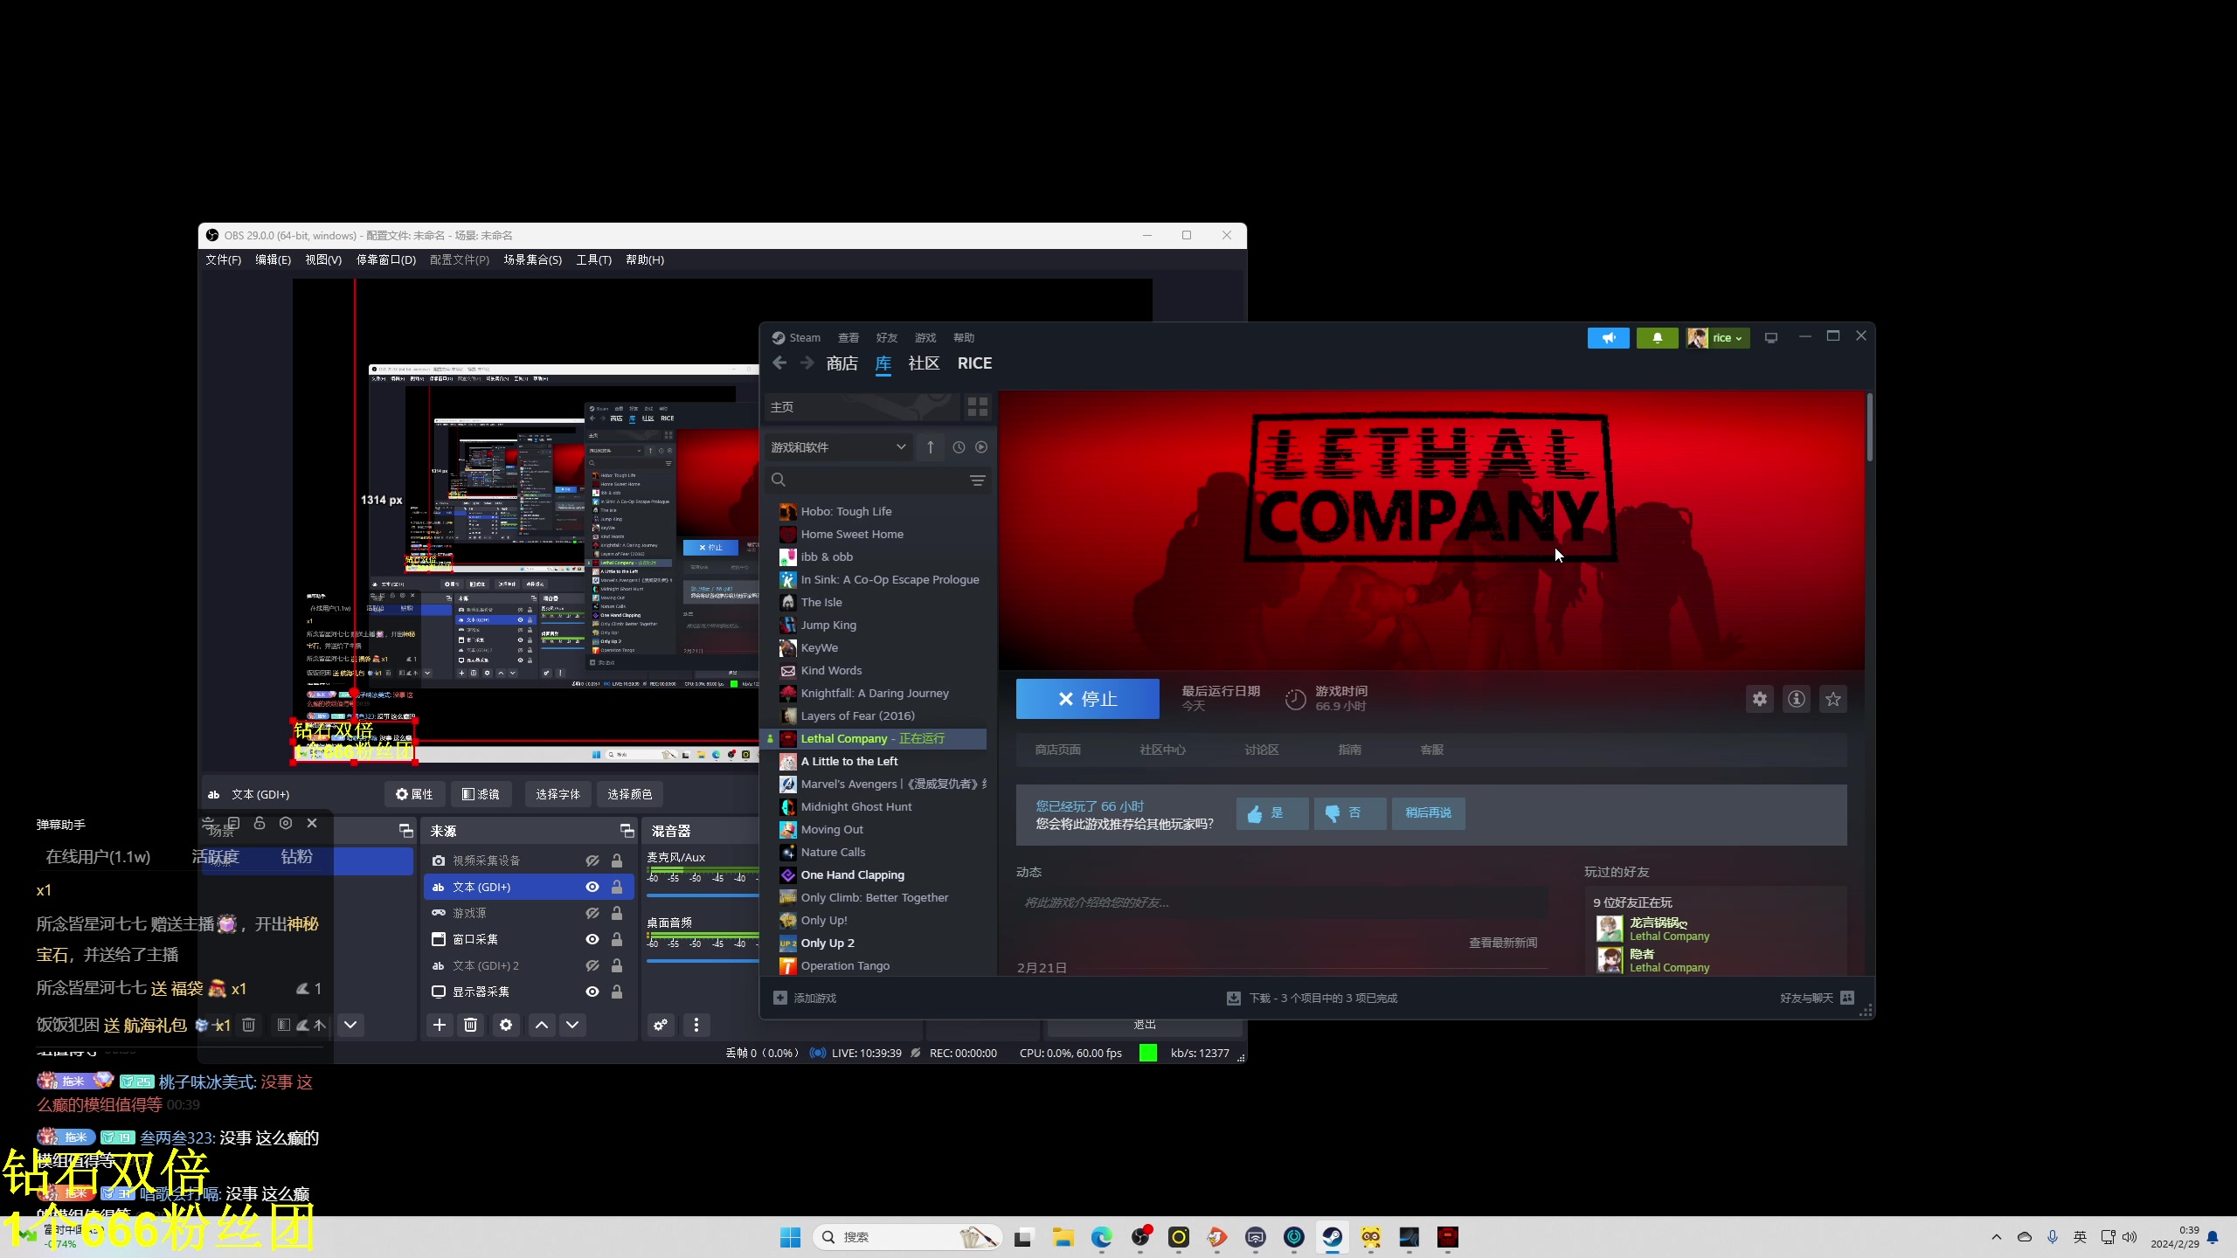The image size is (2237, 1258).
Task: Click 添加游戏 at Steam bottom bar
Action: point(805,998)
